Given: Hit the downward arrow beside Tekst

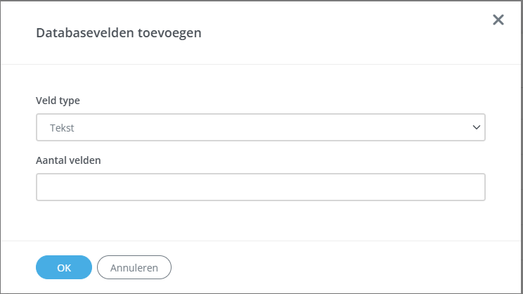Looking at the screenshot, I should pyautogui.click(x=477, y=128).
